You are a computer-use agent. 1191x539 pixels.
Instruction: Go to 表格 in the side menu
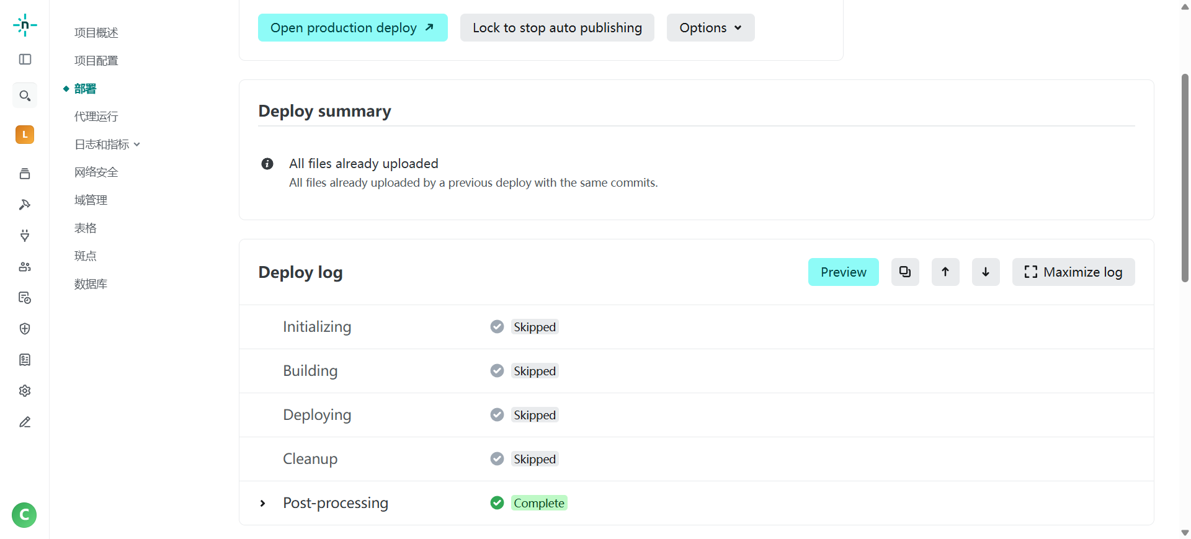coord(85,228)
